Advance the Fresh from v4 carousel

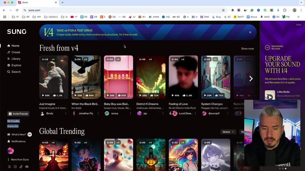click(251, 79)
